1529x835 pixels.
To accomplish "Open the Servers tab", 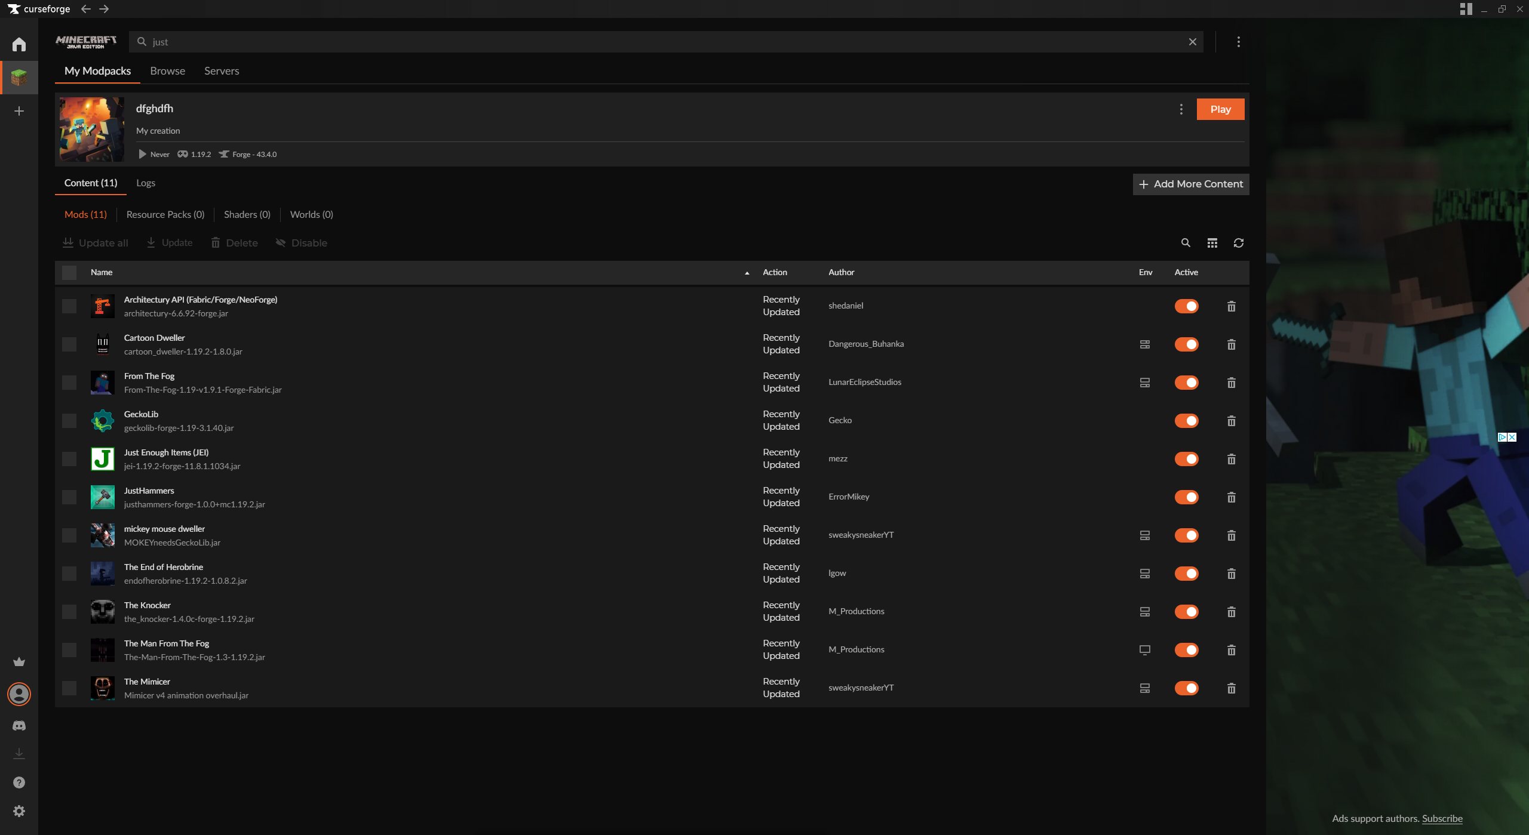I will pos(222,71).
